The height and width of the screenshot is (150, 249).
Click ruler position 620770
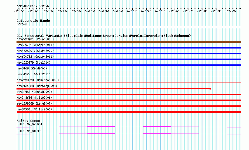(x=188, y=11)
